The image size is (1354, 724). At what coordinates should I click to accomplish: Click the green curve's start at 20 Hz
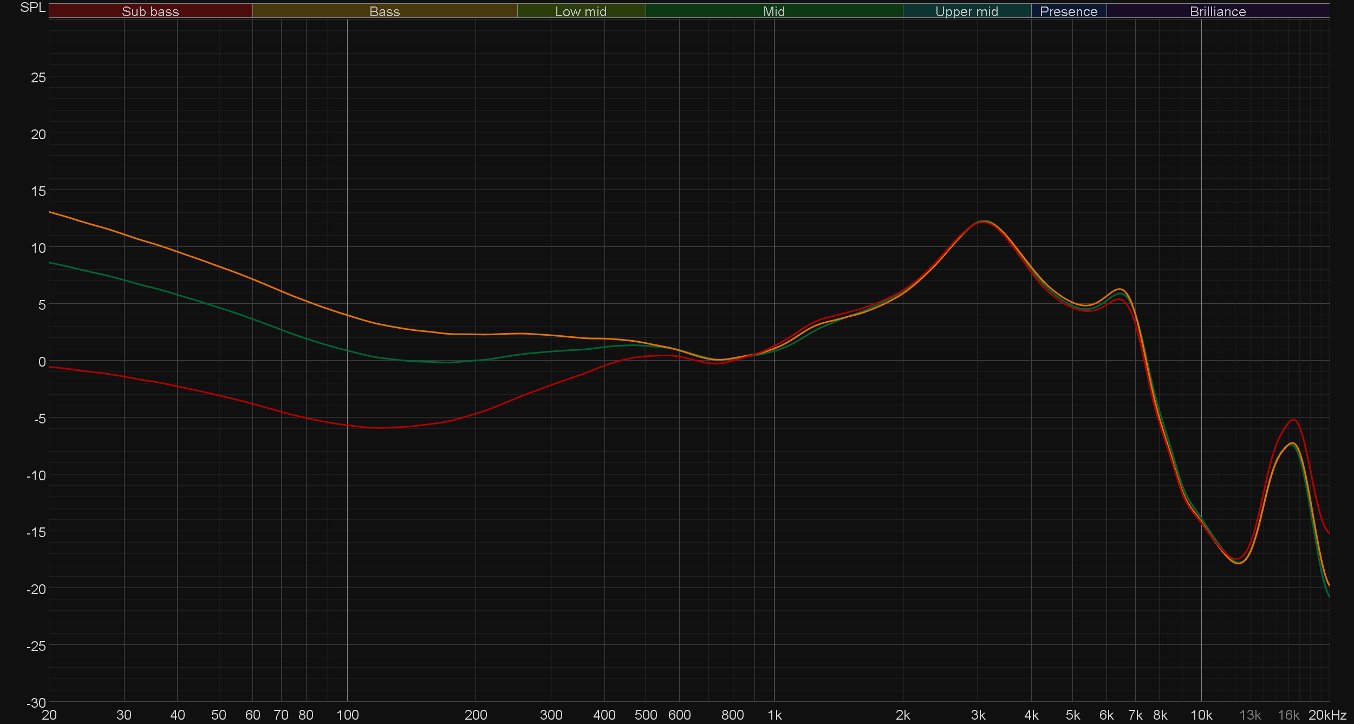pyautogui.click(x=50, y=263)
